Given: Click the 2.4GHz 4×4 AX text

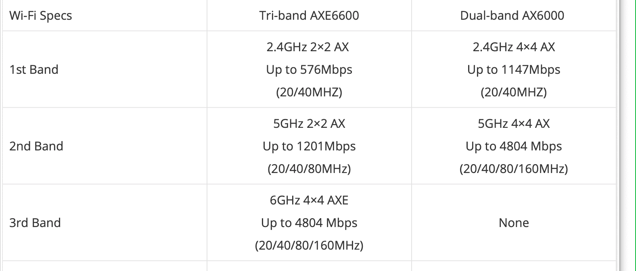Looking at the screenshot, I should (x=514, y=47).
